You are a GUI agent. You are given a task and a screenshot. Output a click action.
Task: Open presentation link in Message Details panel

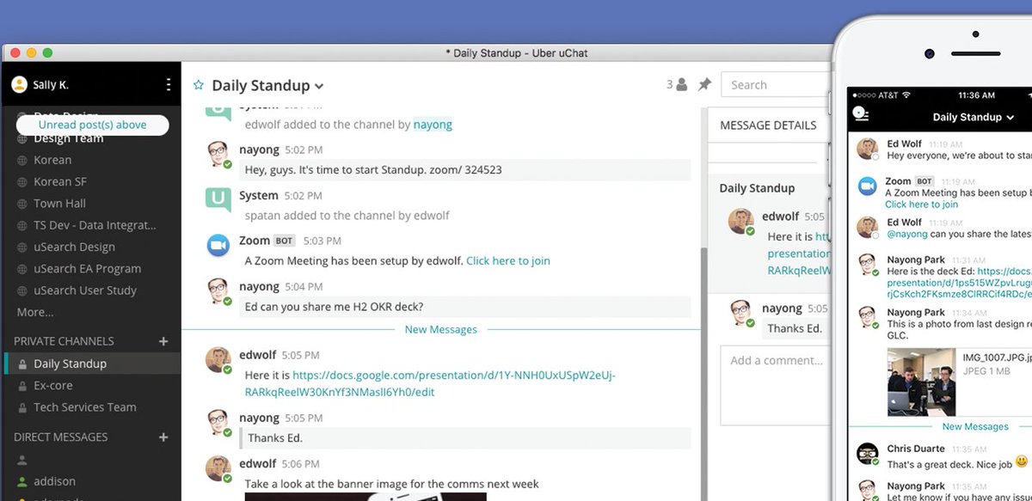[x=799, y=254]
